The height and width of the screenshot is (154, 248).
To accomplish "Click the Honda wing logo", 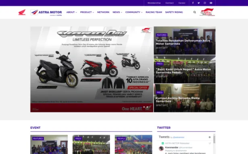I will (22, 12).
